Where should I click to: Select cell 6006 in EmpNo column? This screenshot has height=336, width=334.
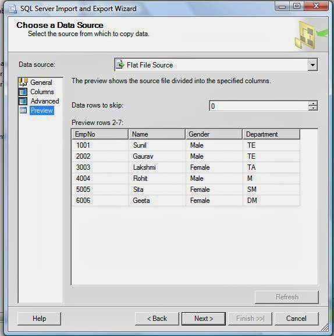tap(101, 201)
